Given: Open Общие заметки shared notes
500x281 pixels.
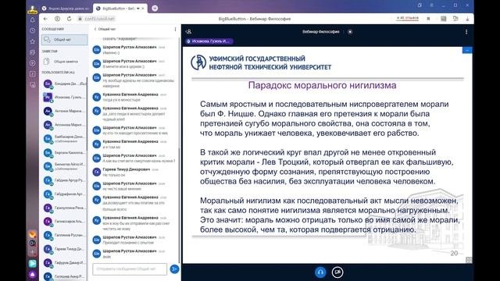Looking at the screenshot, I should point(64,61).
